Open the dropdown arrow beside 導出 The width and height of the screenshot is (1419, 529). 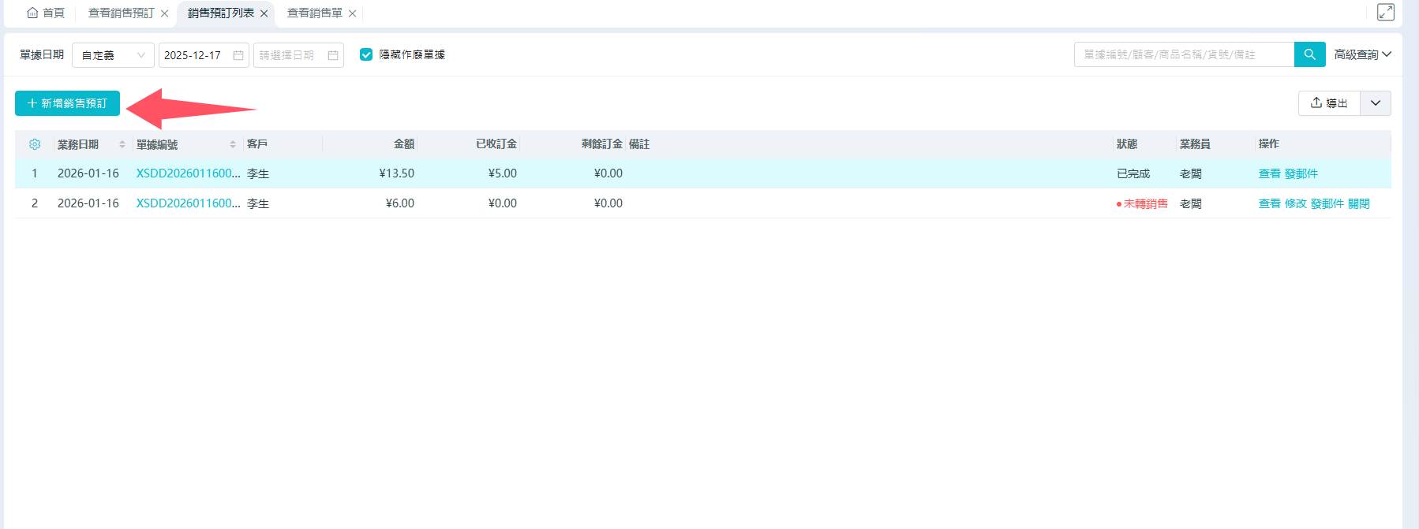coord(1375,103)
